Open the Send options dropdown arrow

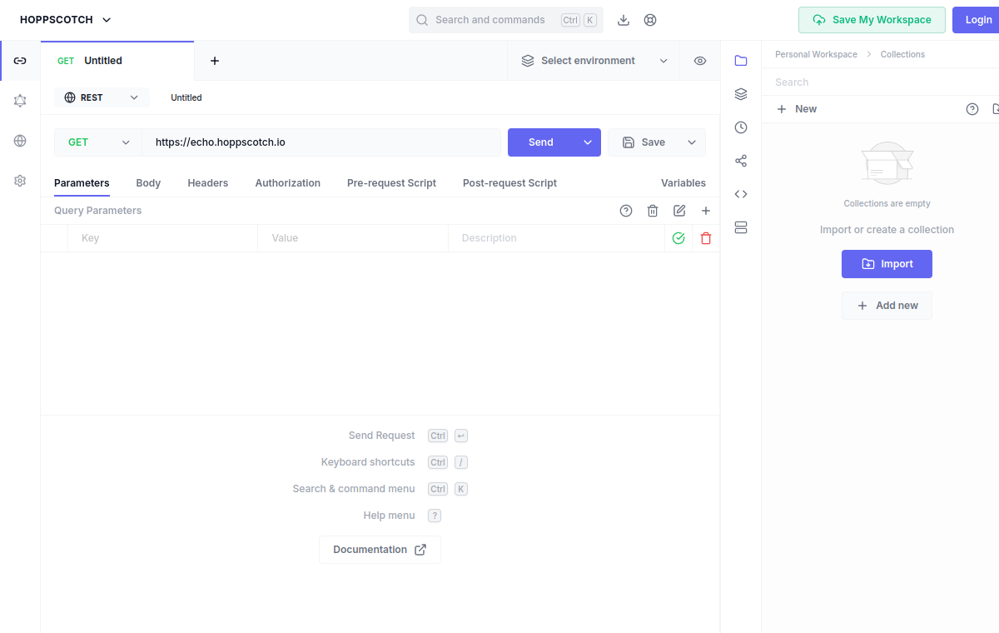coord(588,142)
